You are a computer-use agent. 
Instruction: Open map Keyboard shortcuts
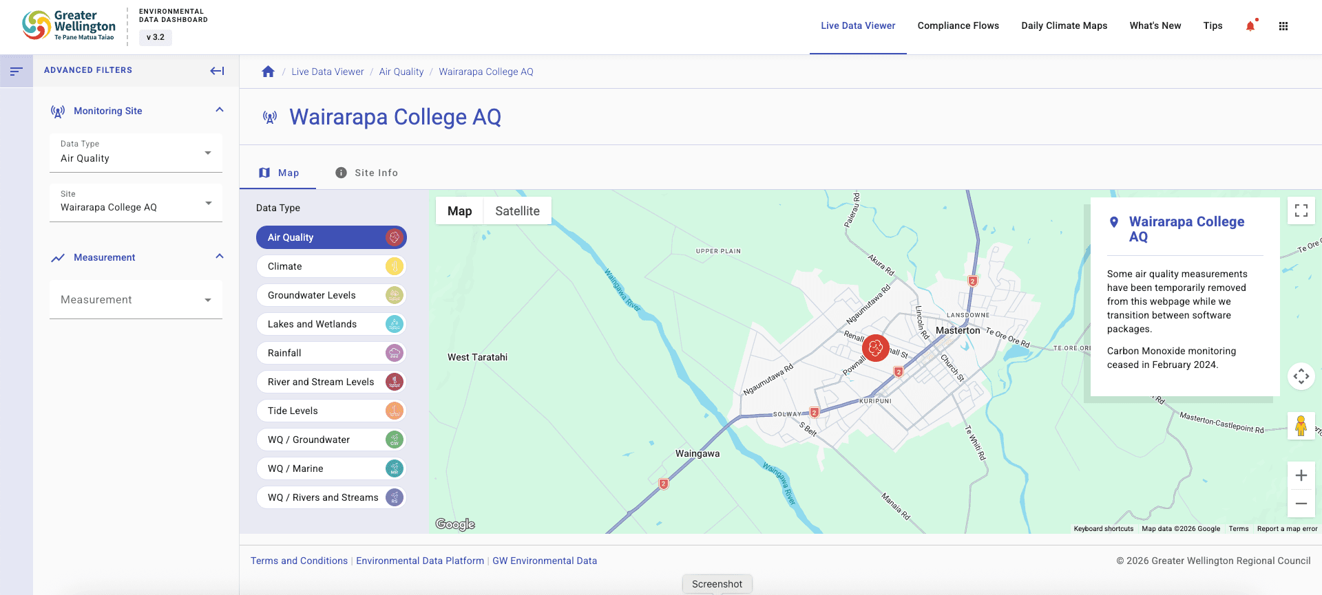point(1104,529)
